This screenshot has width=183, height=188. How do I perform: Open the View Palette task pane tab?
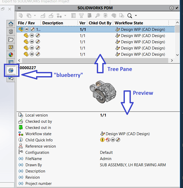[x=11, y=47]
